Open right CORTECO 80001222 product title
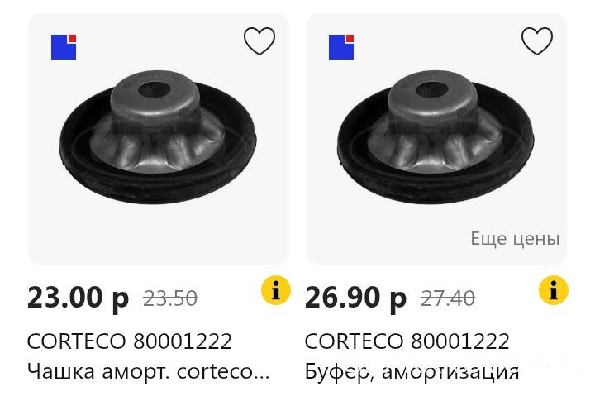595x396 pixels. click(x=407, y=341)
